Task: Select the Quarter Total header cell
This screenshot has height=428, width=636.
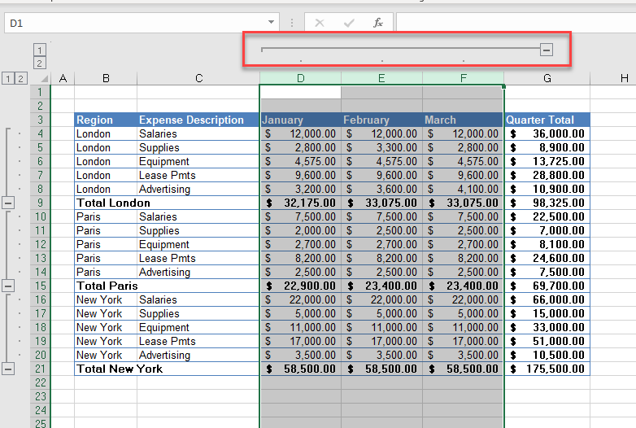Action: pyautogui.click(x=547, y=120)
